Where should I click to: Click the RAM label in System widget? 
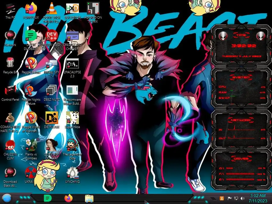(223, 92)
